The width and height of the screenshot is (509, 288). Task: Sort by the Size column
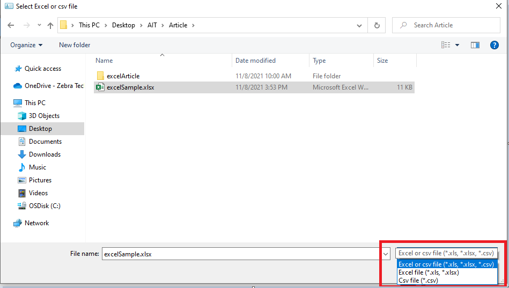[382, 61]
